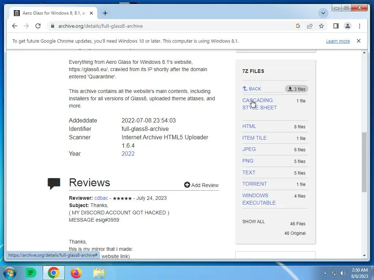374x280 pixels.
Task: Show hidden tray icons arrow
Action: tap(325, 273)
